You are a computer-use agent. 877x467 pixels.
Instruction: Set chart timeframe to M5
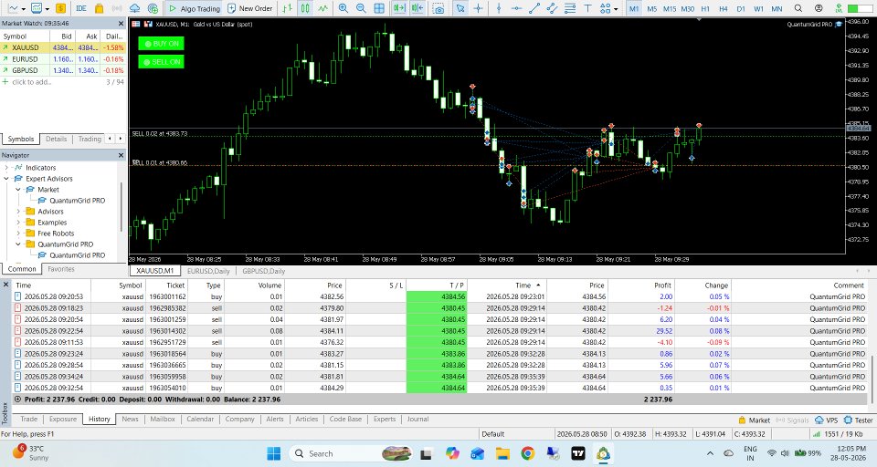coord(651,8)
